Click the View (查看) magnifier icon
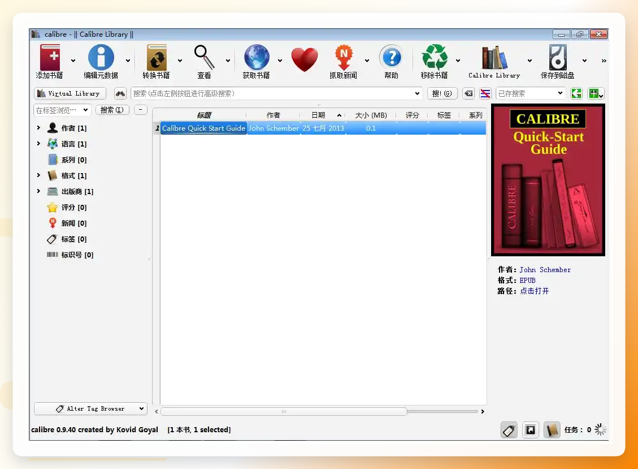 (x=204, y=58)
